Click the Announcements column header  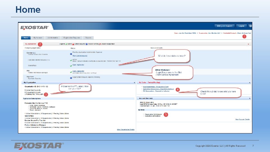[x=157, y=48]
